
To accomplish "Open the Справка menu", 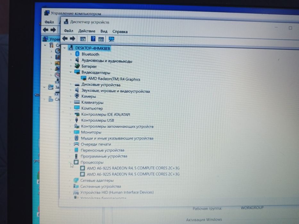I will pyautogui.click(x=120, y=32).
